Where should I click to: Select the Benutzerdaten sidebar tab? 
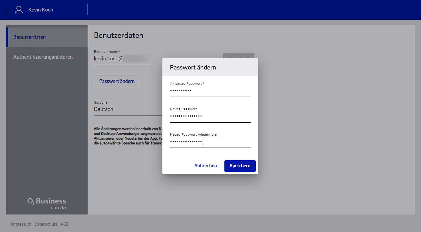click(29, 37)
